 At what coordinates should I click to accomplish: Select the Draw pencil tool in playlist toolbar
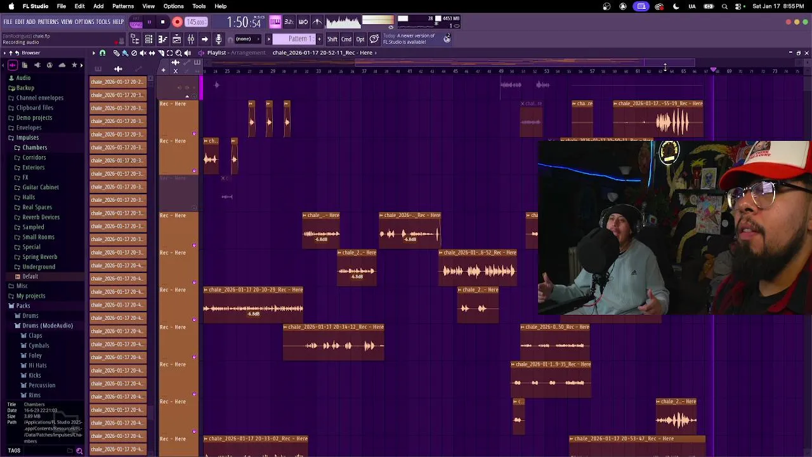pos(116,53)
